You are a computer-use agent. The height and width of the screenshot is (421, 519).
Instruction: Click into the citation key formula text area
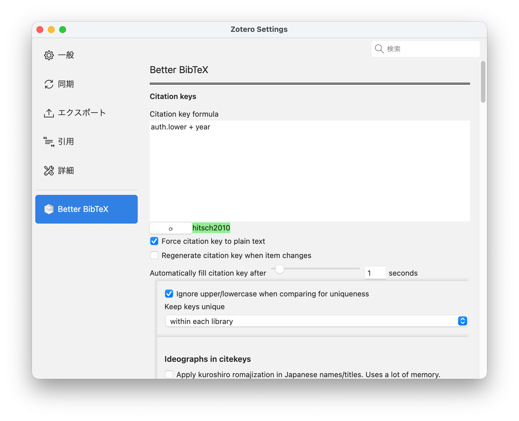coord(310,171)
